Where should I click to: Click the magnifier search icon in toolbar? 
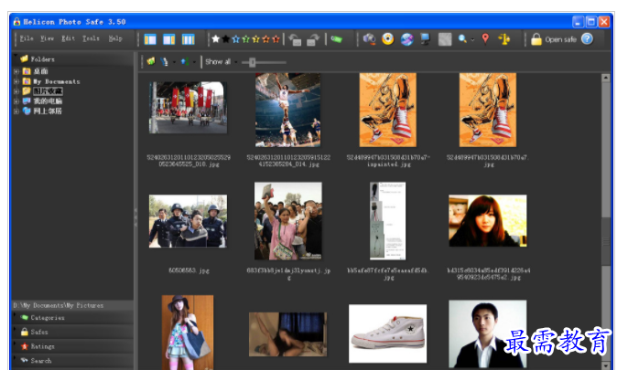(464, 39)
